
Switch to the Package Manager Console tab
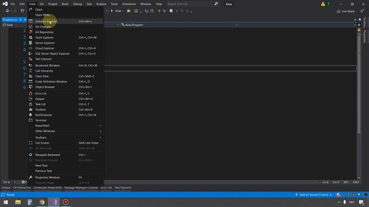point(81,188)
